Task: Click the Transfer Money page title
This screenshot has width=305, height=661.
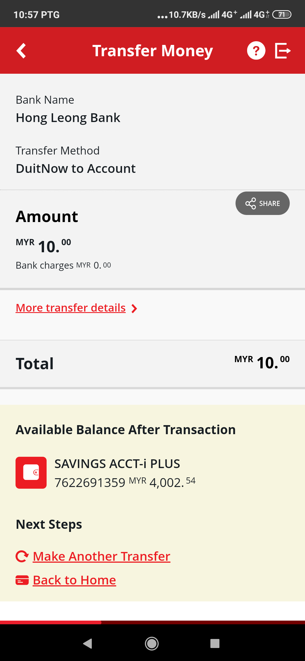Action: pyautogui.click(x=152, y=51)
